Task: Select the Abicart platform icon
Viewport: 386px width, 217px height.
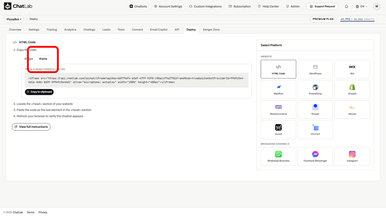Action: point(352,107)
